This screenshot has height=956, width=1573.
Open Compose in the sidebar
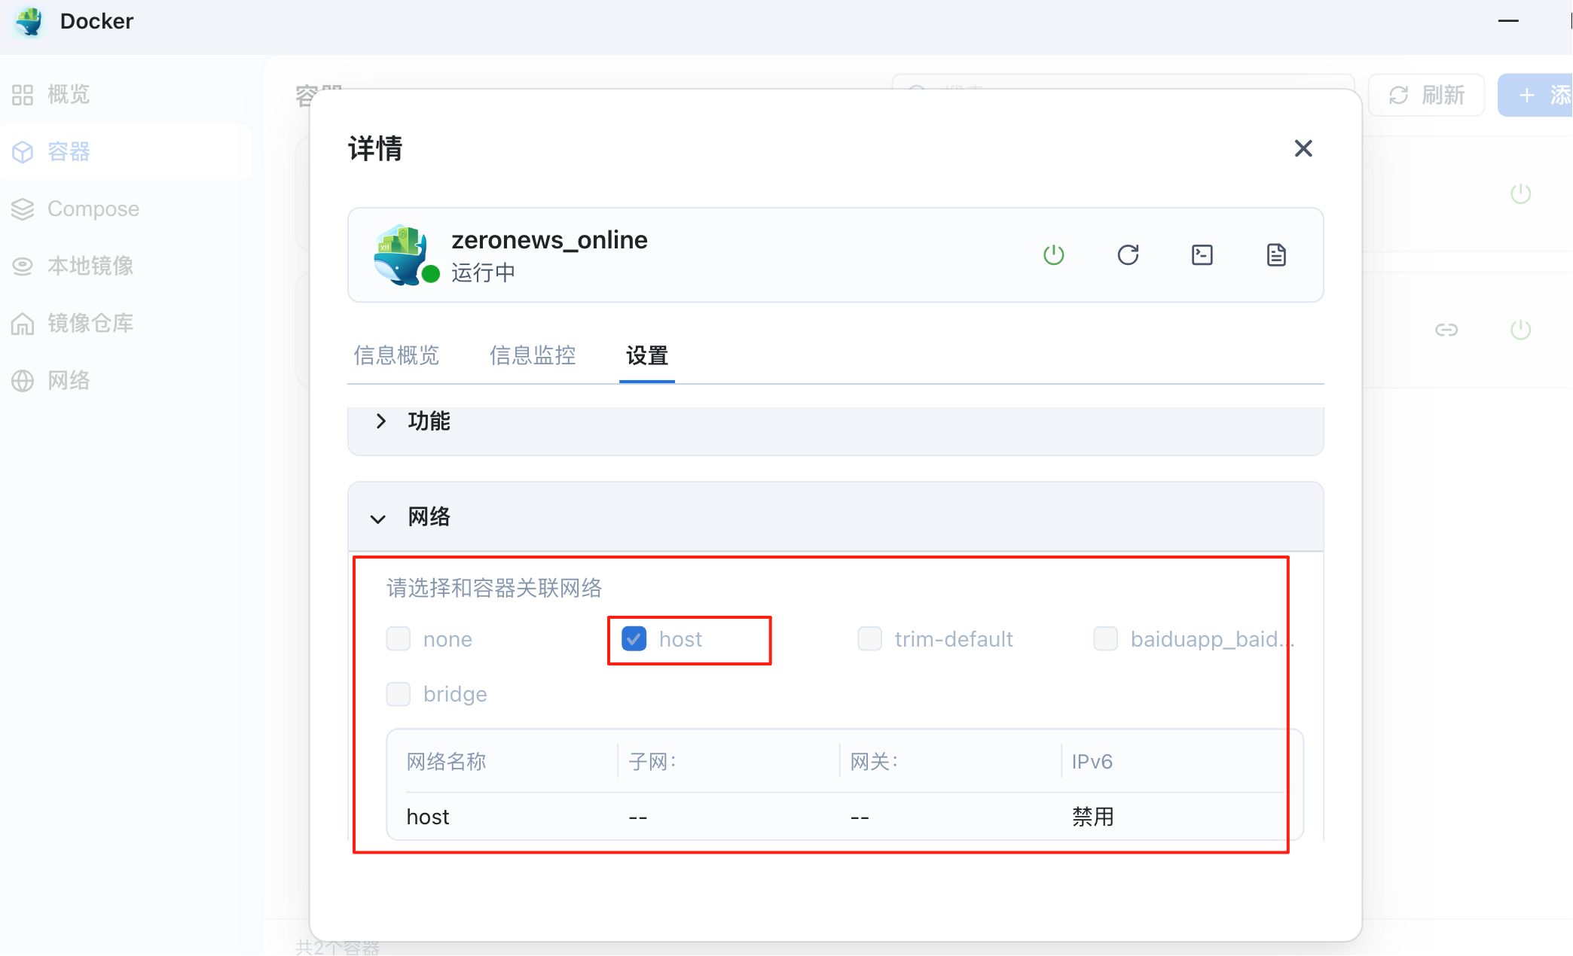pos(93,209)
